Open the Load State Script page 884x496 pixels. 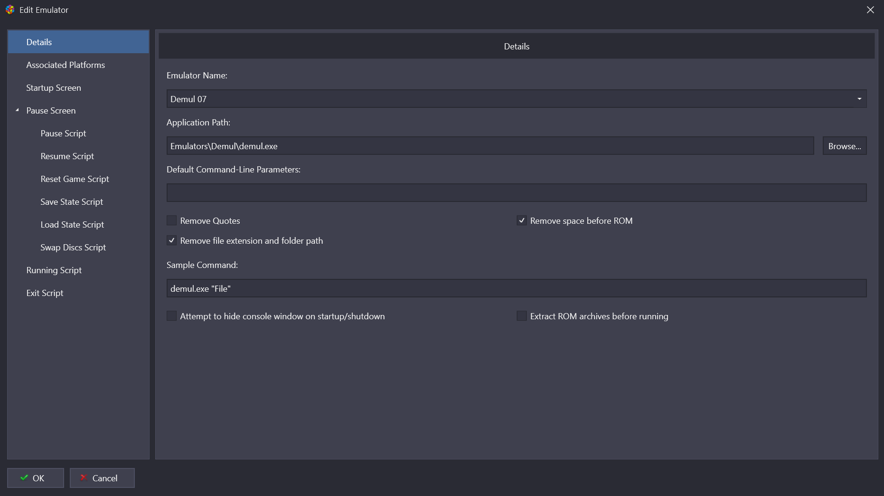tap(72, 224)
